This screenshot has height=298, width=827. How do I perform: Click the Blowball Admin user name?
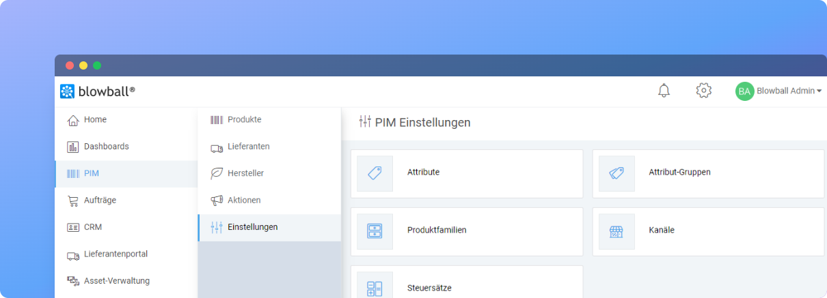pos(785,91)
